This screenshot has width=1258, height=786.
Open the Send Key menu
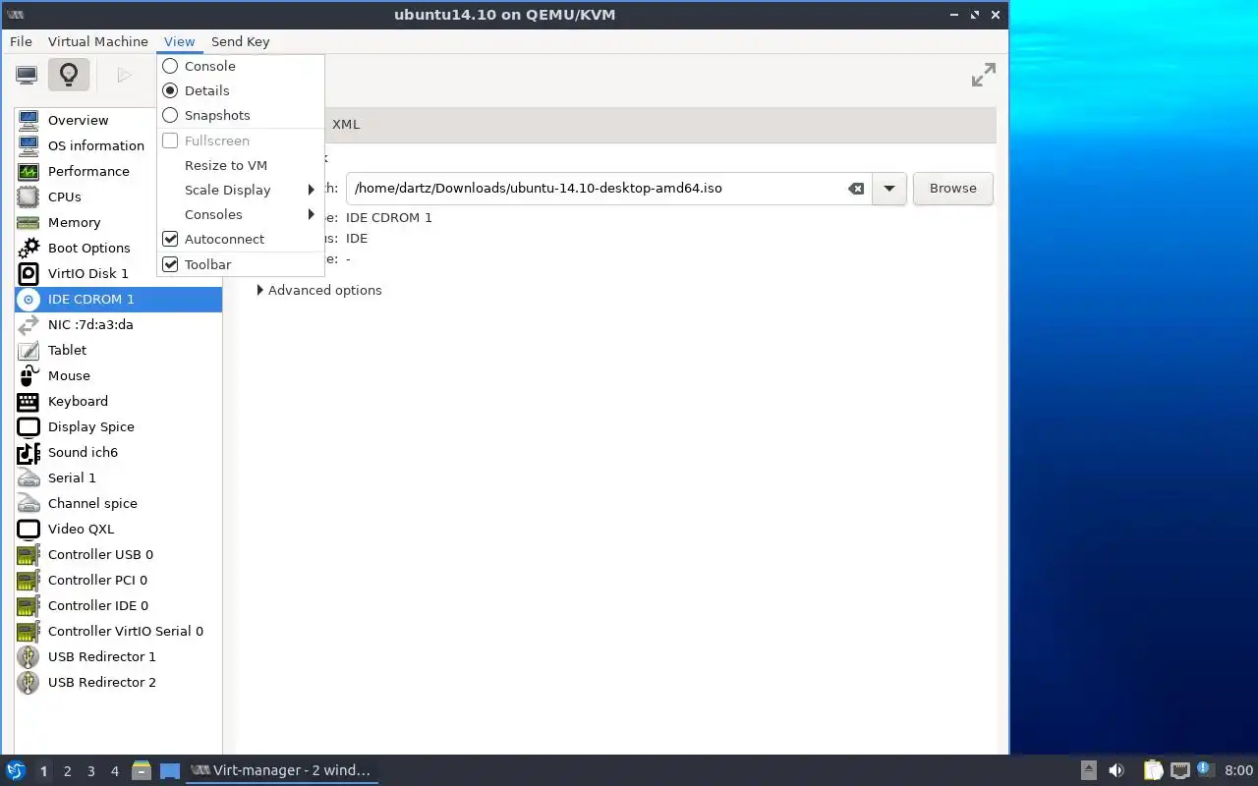coord(240,41)
